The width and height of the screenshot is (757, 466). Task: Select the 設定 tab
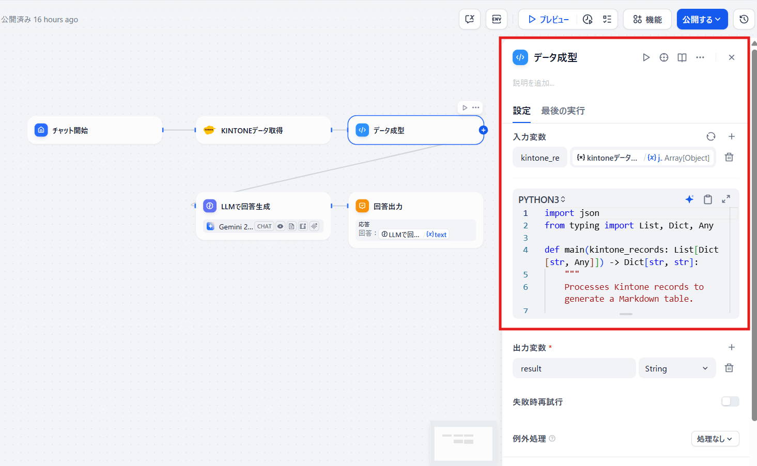coord(521,111)
